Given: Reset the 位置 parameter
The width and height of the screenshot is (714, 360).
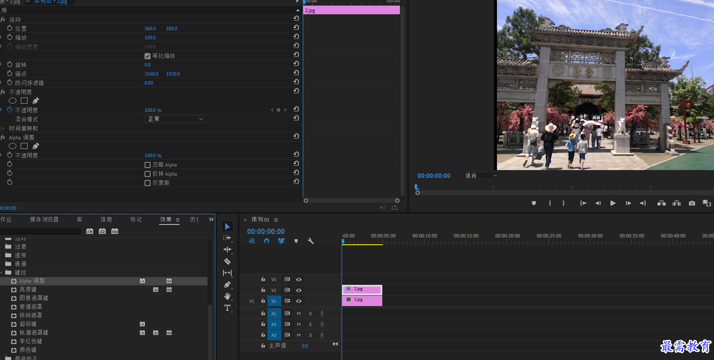Looking at the screenshot, I should click(296, 28).
